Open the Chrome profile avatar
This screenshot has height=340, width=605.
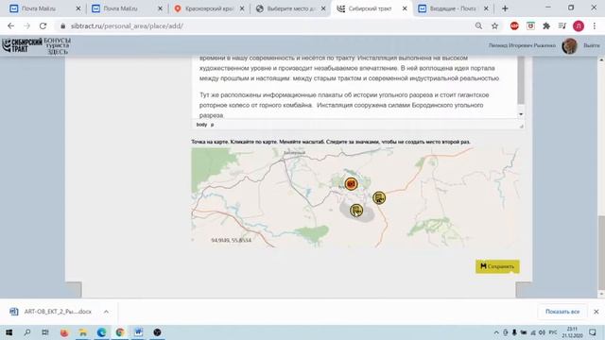click(578, 25)
